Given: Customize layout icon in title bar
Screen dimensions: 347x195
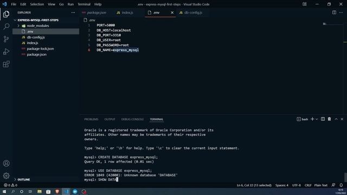Looking at the screenshot, I should (305, 4).
